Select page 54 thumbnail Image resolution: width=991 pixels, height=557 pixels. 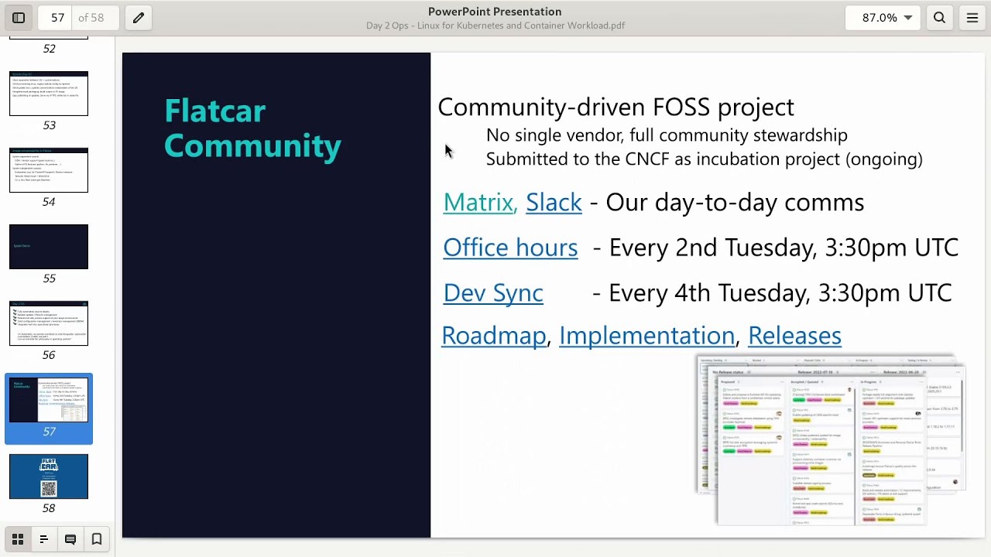(49, 170)
